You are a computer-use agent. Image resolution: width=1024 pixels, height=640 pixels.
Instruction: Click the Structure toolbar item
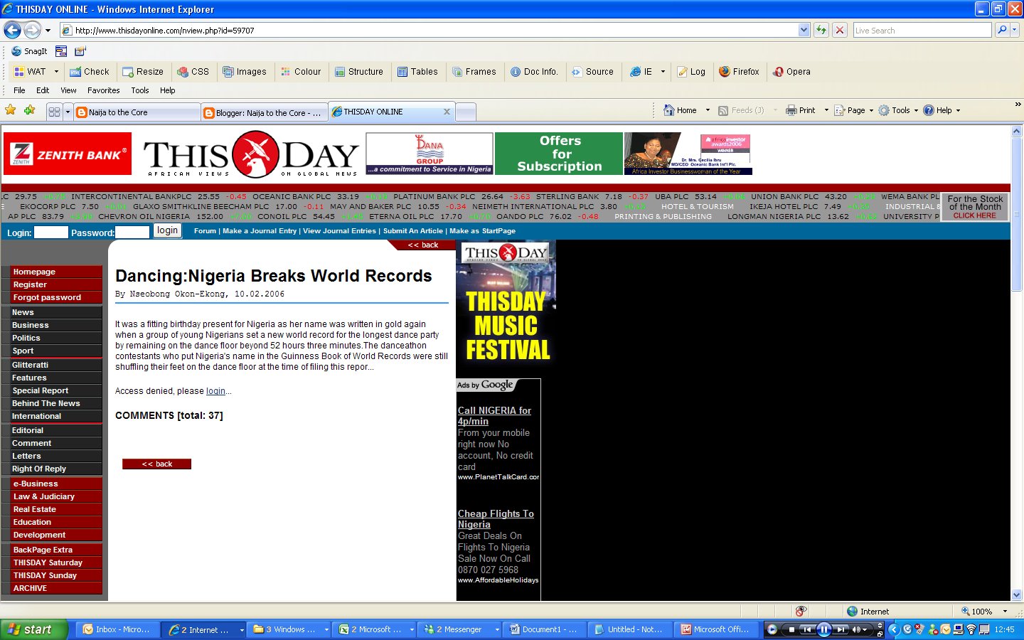(359, 72)
